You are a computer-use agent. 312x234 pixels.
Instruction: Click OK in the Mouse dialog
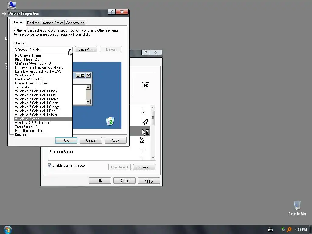click(100, 181)
